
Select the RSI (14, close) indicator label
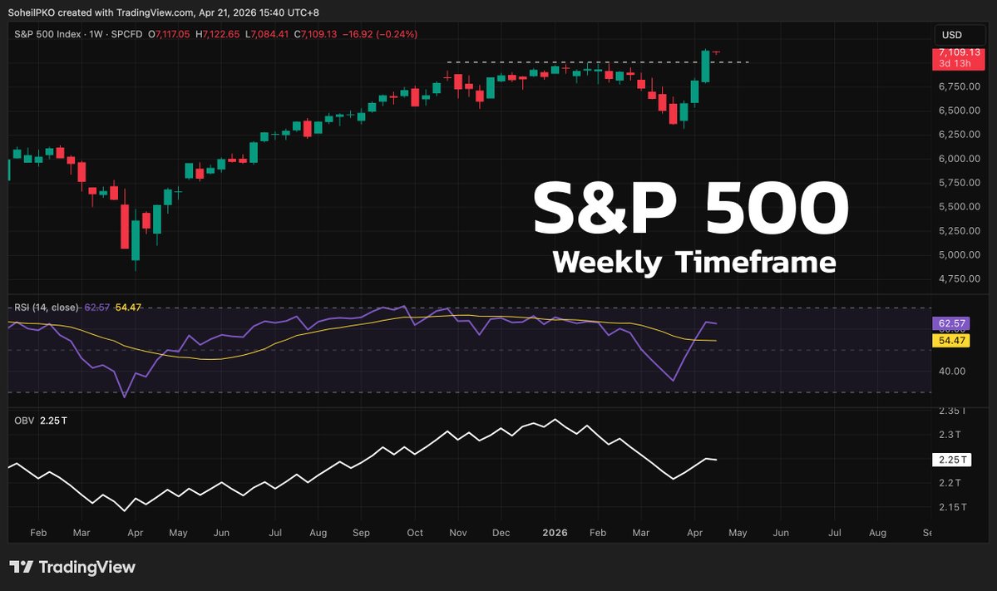(x=47, y=308)
